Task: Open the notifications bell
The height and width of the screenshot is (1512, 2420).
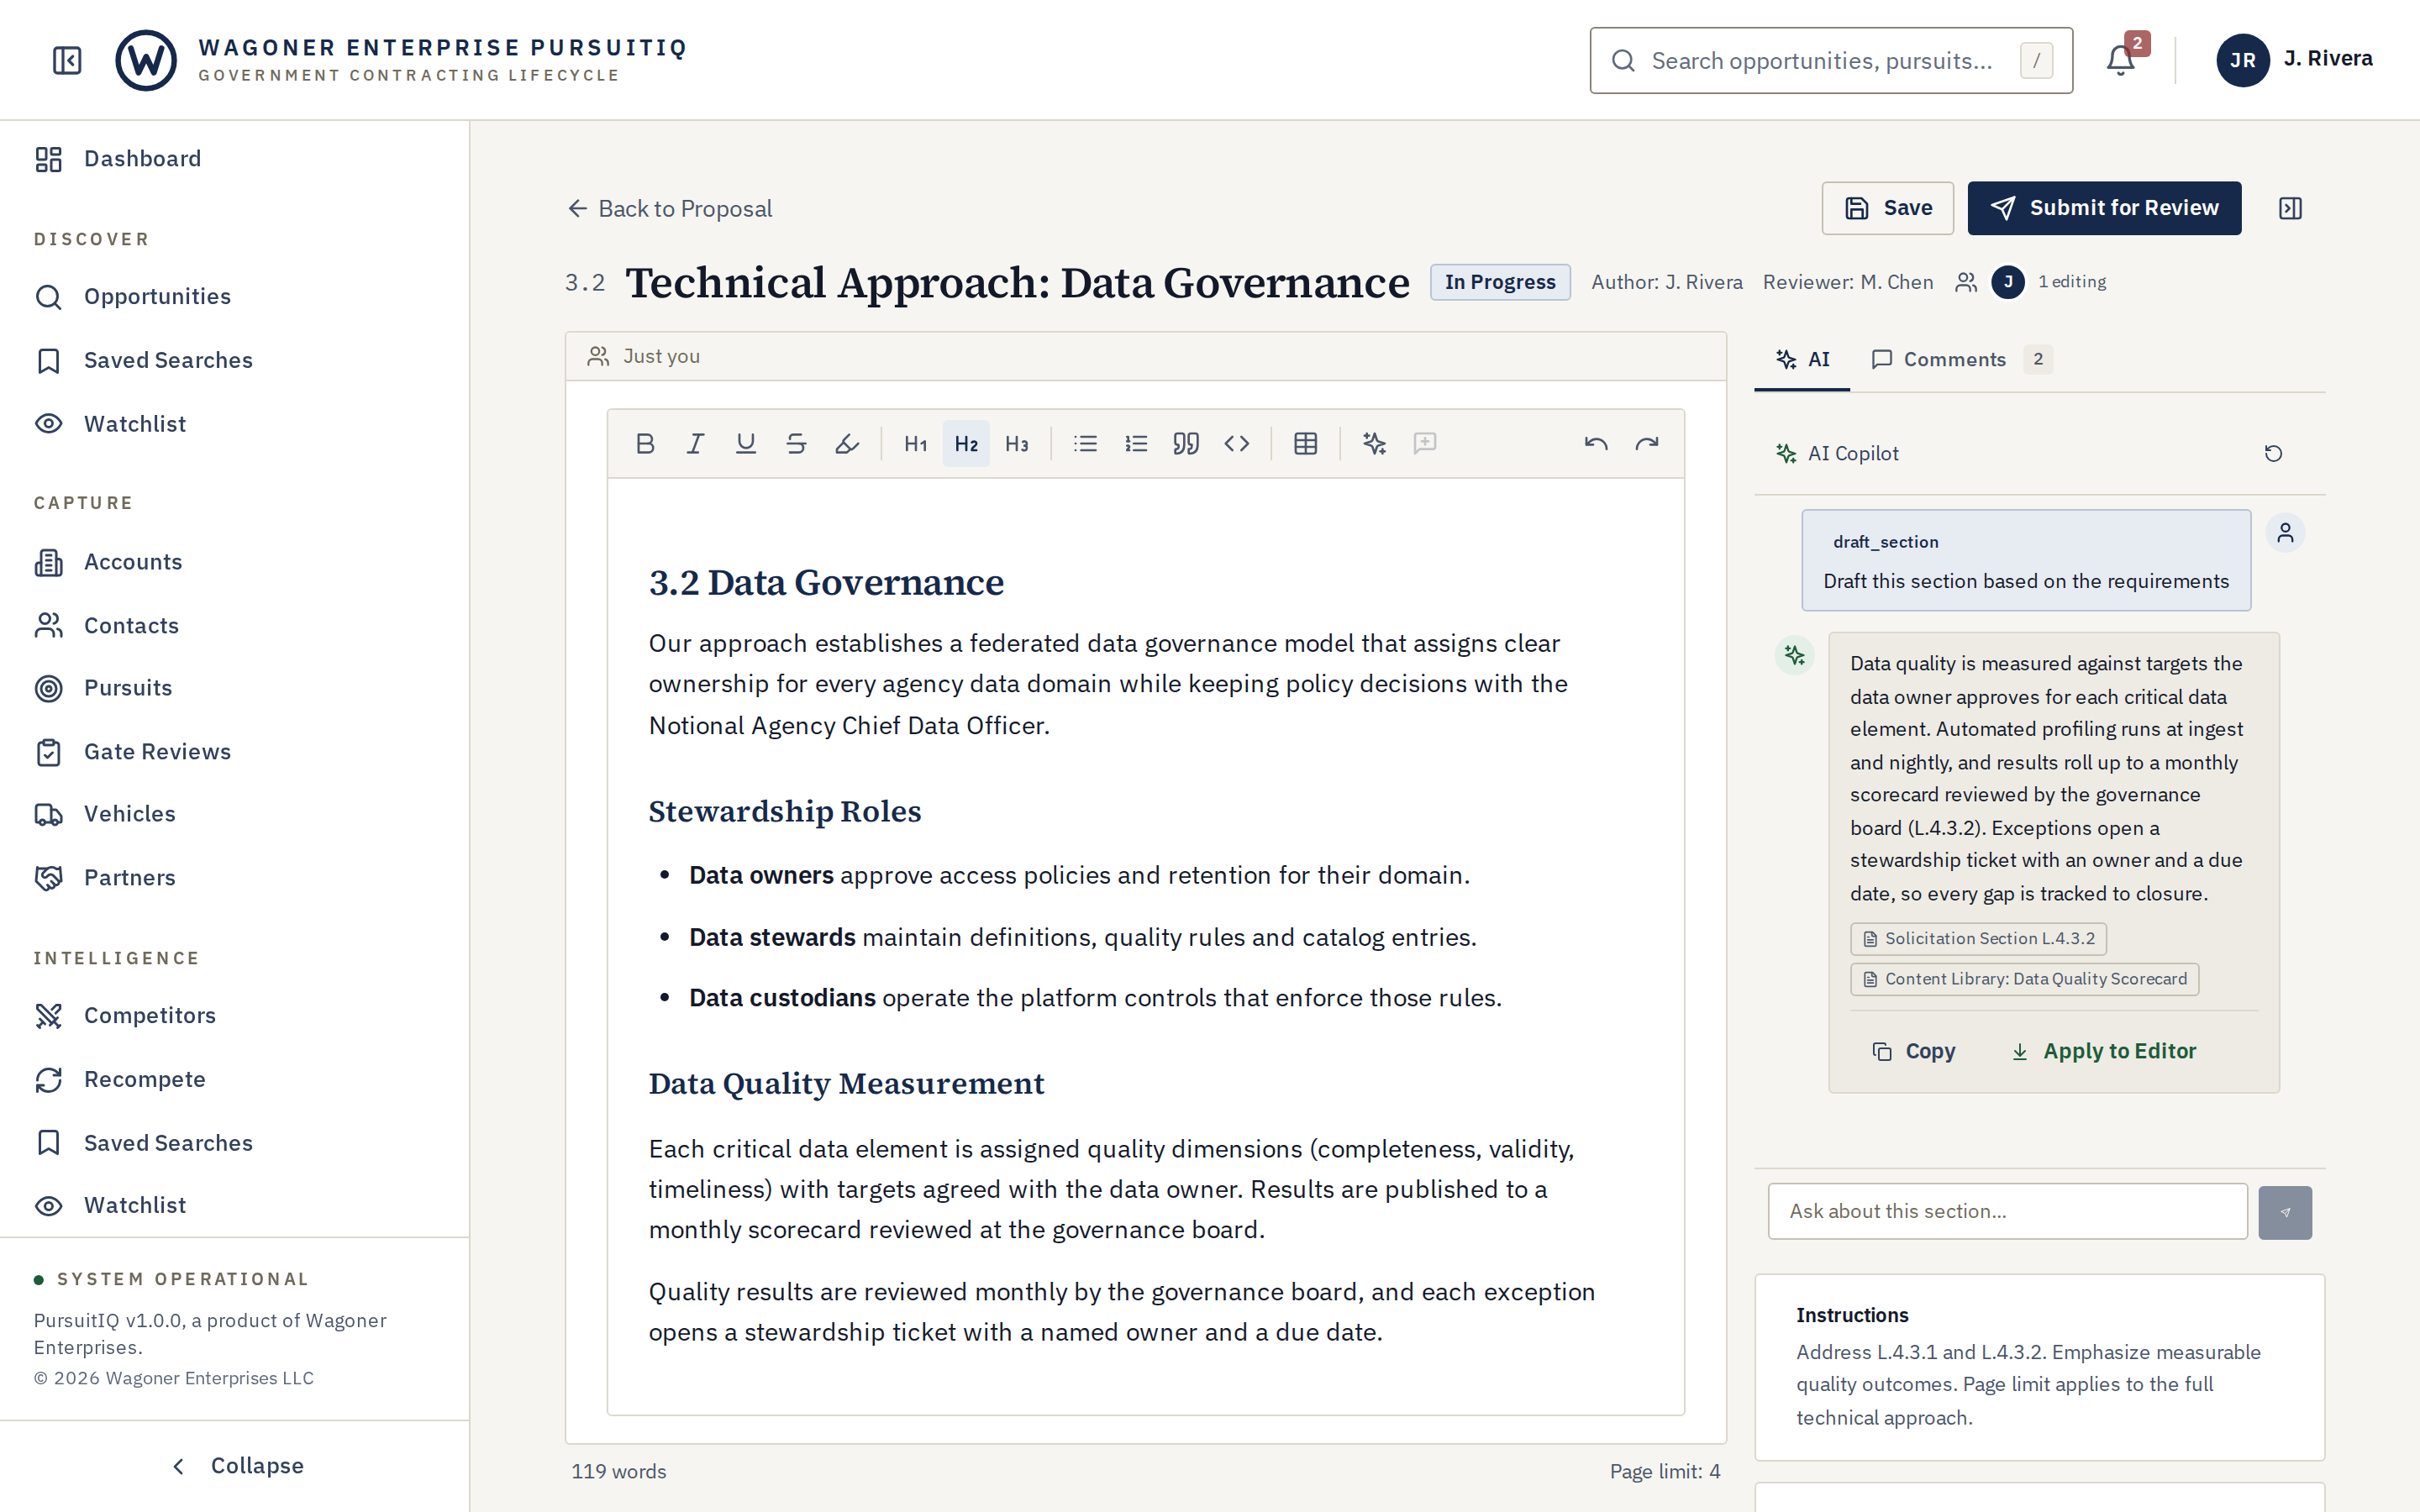Action: coord(2120,60)
